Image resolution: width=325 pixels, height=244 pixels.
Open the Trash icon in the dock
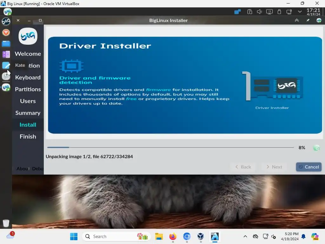point(6,223)
